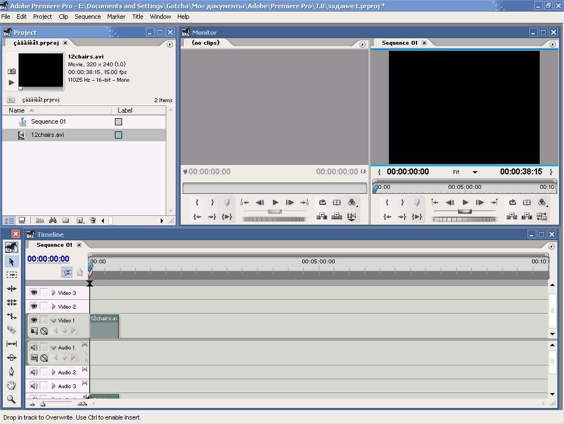Open the Sequence menu
The height and width of the screenshot is (424, 564).
point(87,17)
